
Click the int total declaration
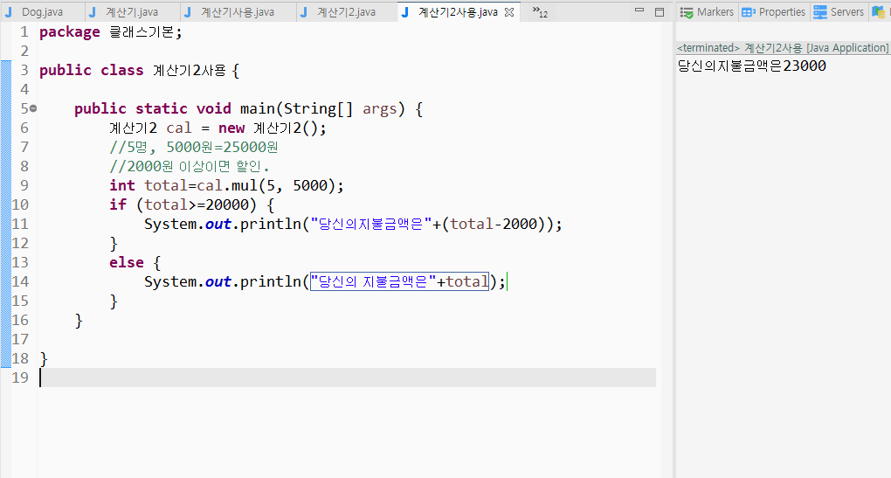tap(148, 186)
